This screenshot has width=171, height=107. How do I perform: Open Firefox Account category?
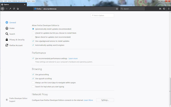pyautogui.click(x=14, y=45)
